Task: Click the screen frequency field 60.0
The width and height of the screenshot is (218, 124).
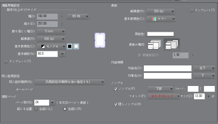Action: point(47,54)
